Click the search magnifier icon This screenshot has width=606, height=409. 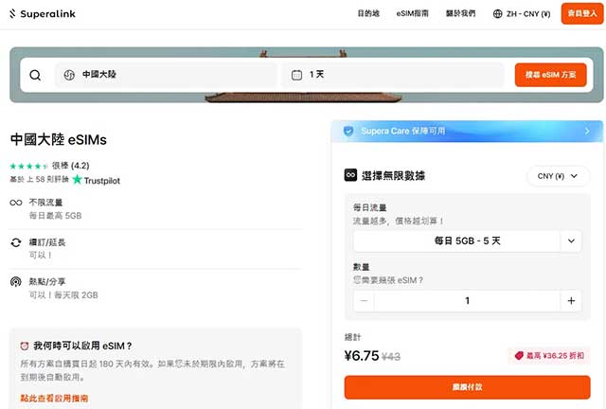[x=35, y=75]
